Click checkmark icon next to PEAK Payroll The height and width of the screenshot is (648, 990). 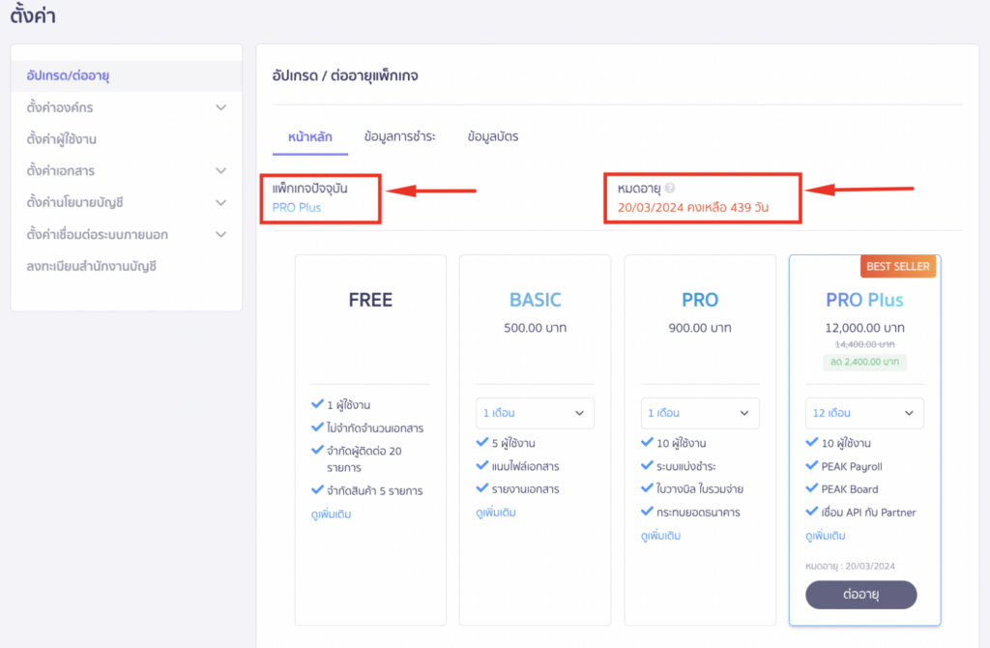coord(812,466)
